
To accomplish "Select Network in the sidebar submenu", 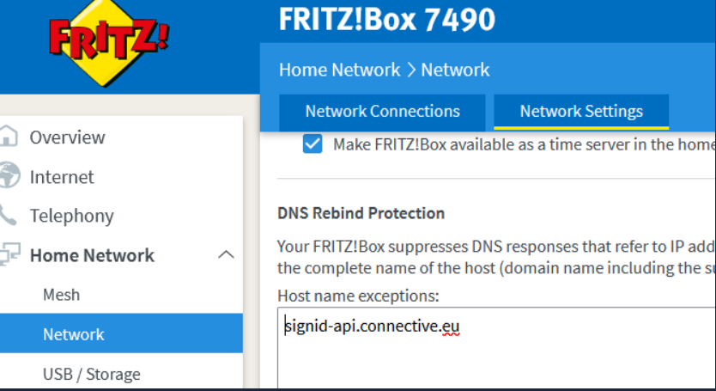I will point(74,334).
